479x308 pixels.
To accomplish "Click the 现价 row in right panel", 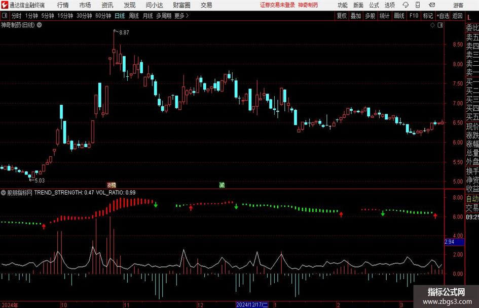I will click(472, 126).
